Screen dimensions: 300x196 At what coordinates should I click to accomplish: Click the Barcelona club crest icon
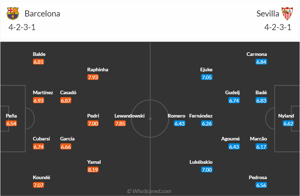coord(13,14)
